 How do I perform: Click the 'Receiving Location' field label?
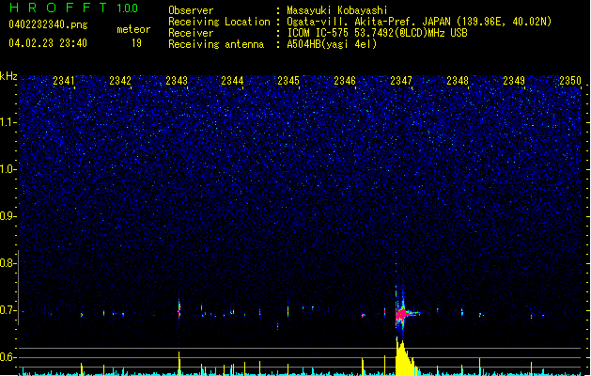(x=219, y=22)
